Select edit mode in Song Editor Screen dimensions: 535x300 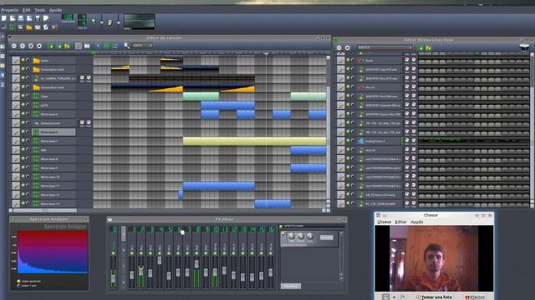pos(87,46)
